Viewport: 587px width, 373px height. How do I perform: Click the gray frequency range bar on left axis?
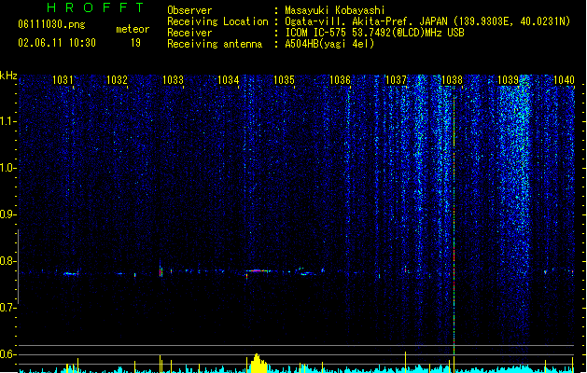tap(18, 267)
